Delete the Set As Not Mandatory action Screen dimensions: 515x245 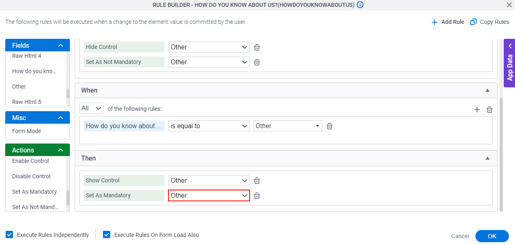[x=257, y=62]
